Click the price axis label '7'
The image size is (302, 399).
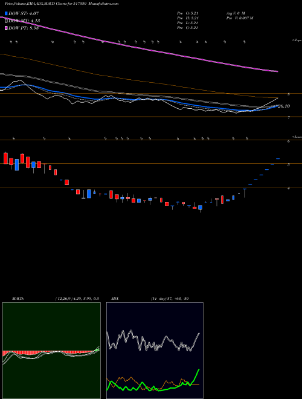(289, 117)
